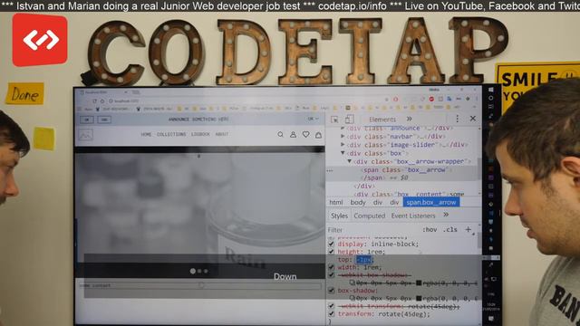580x326 pixels.
Task: Edit the highlighted top property value
Action: [x=363, y=260]
